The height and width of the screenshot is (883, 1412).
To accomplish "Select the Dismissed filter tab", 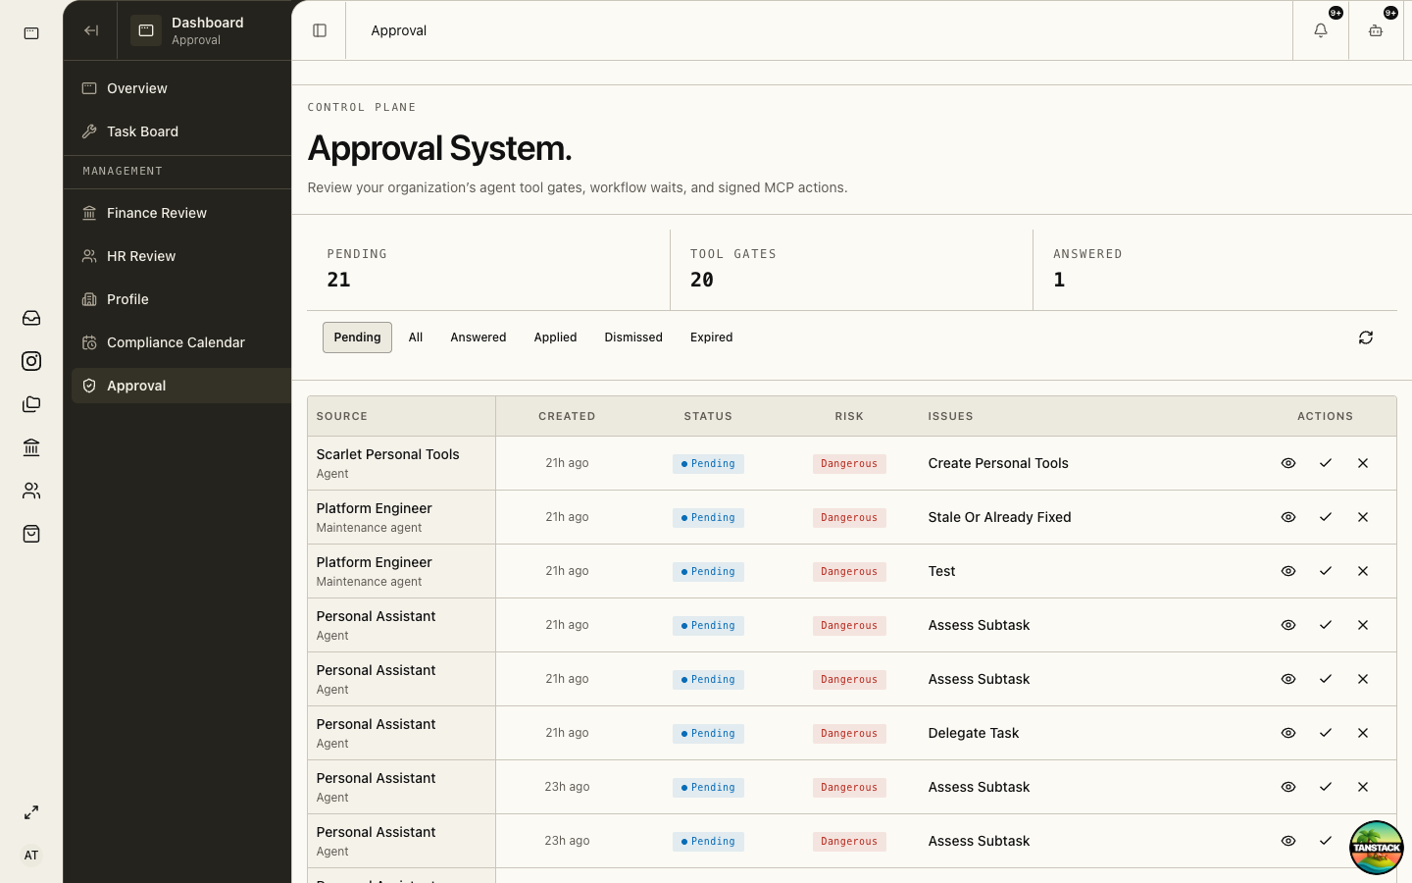I will coord(633,338).
